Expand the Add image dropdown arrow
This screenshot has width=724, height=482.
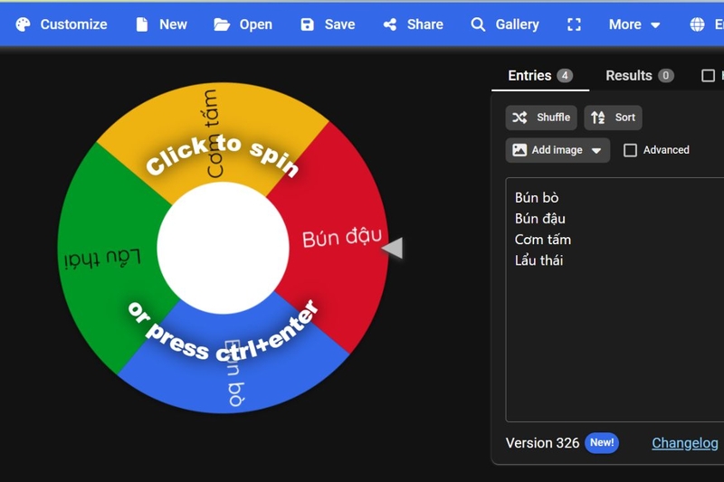pos(596,150)
